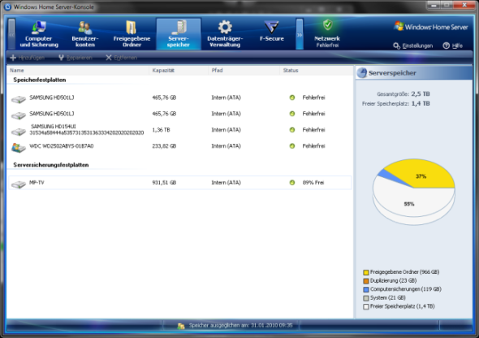Click the 931,51 GB capacity cell
The width and height of the screenshot is (479, 338).
pyautogui.click(x=164, y=183)
